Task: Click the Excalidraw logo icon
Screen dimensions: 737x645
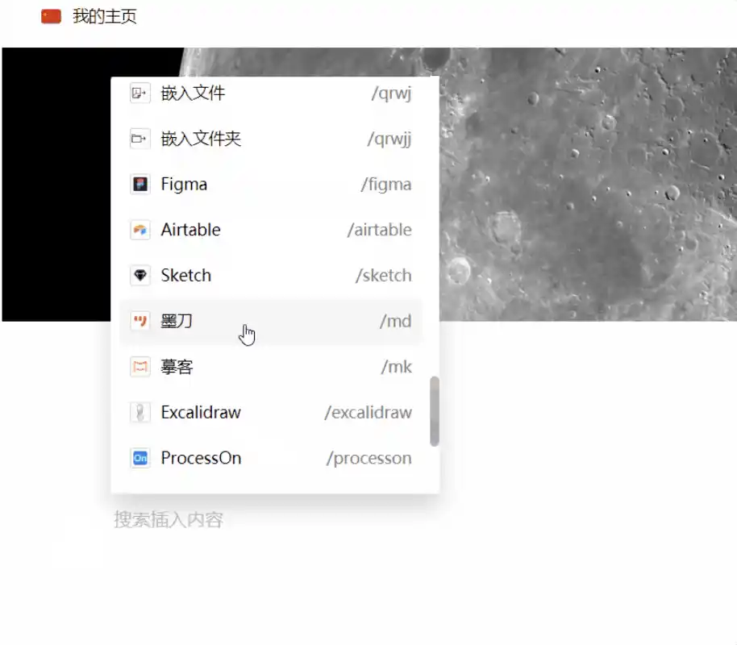Action: (140, 413)
